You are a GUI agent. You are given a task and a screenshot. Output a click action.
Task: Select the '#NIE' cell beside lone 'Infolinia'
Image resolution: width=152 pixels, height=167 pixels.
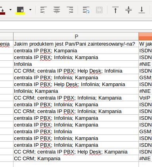(145, 64)
